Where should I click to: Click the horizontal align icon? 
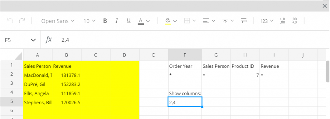tap(206, 21)
